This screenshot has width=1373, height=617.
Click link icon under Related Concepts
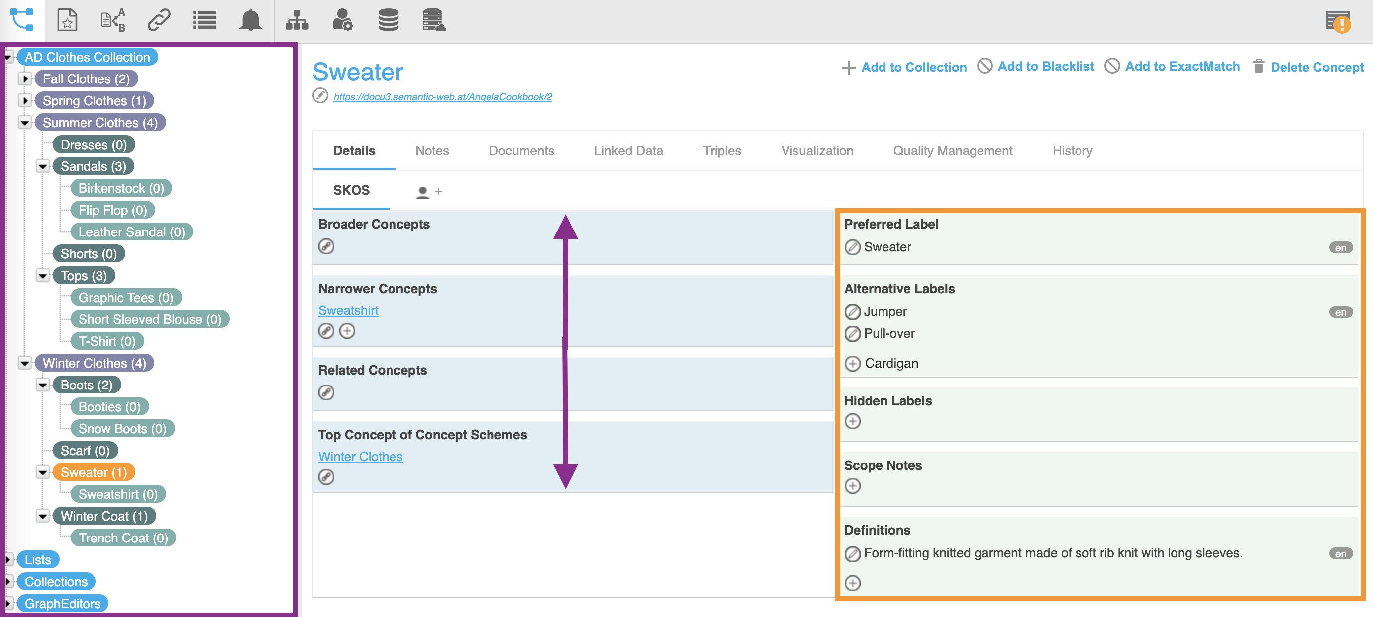pyautogui.click(x=326, y=392)
